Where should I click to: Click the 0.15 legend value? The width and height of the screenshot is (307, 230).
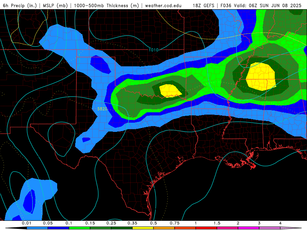coord(90,223)
